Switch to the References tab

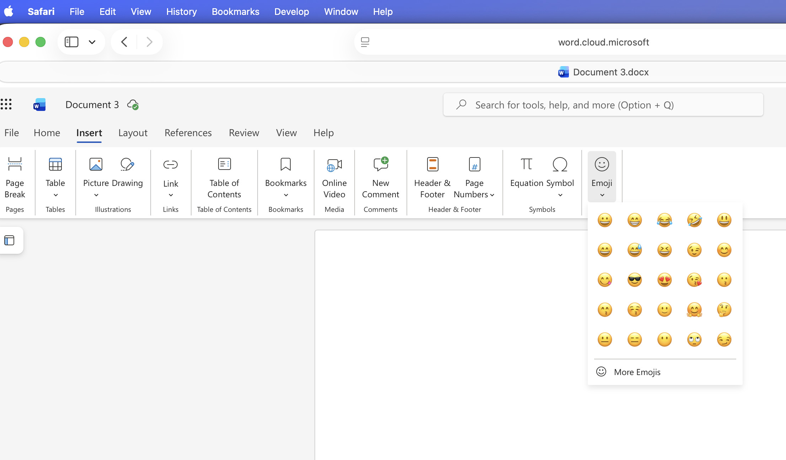(x=188, y=133)
